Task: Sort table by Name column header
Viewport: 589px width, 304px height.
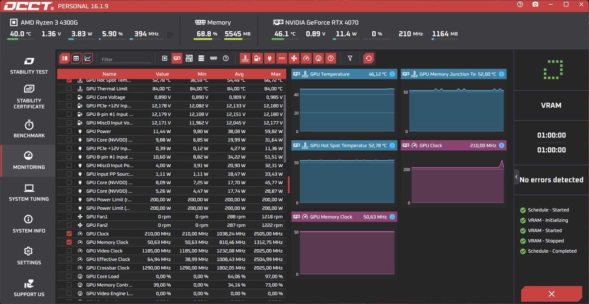Action: point(110,74)
